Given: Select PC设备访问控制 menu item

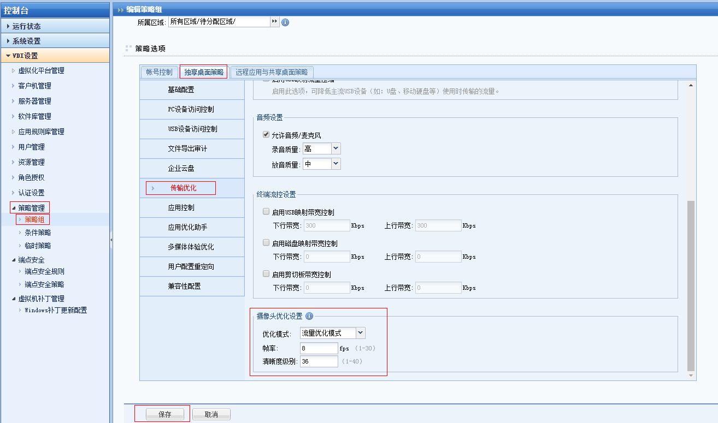Looking at the screenshot, I should tap(192, 109).
